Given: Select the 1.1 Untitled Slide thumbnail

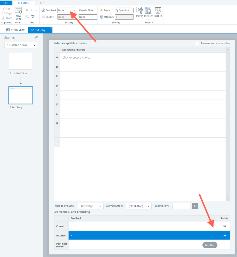Looking at the screenshot, I should (x=21, y=61).
